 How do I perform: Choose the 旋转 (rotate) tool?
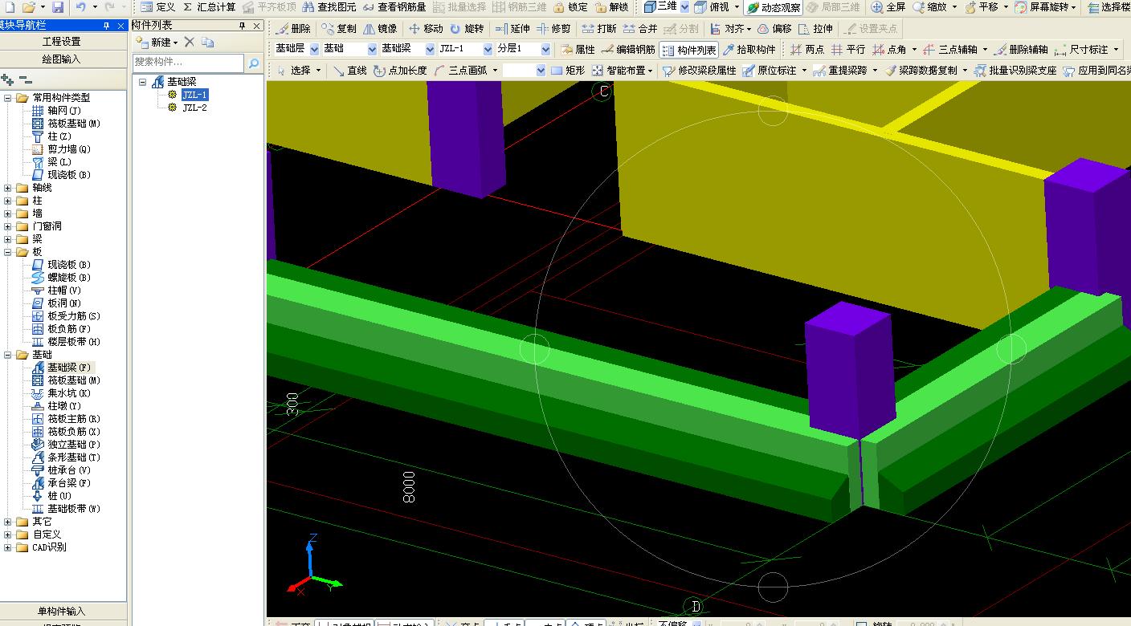pyautogui.click(x=467, y=28)
